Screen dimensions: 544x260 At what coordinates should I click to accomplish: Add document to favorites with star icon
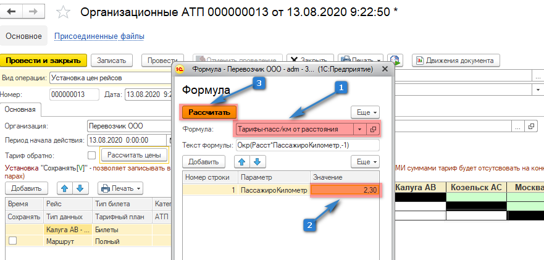[62, 12]
